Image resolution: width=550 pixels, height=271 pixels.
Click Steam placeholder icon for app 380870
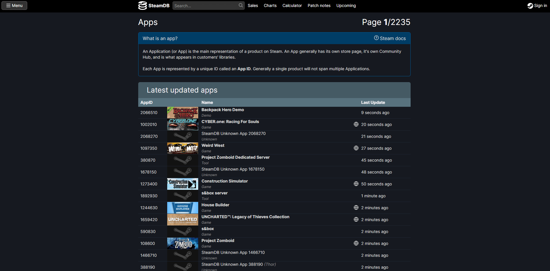tap(183, 160)
